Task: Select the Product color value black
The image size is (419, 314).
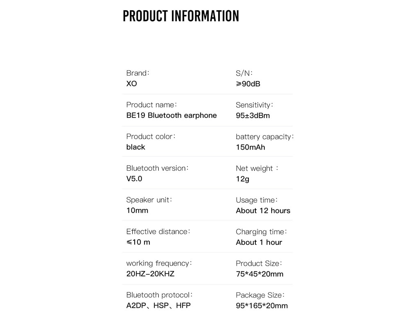Action: [136, 147]
